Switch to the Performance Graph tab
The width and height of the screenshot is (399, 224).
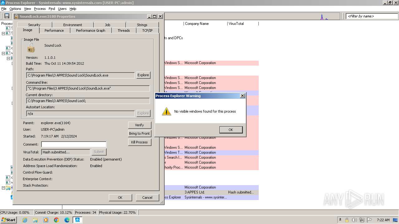(x=91, y=30)
